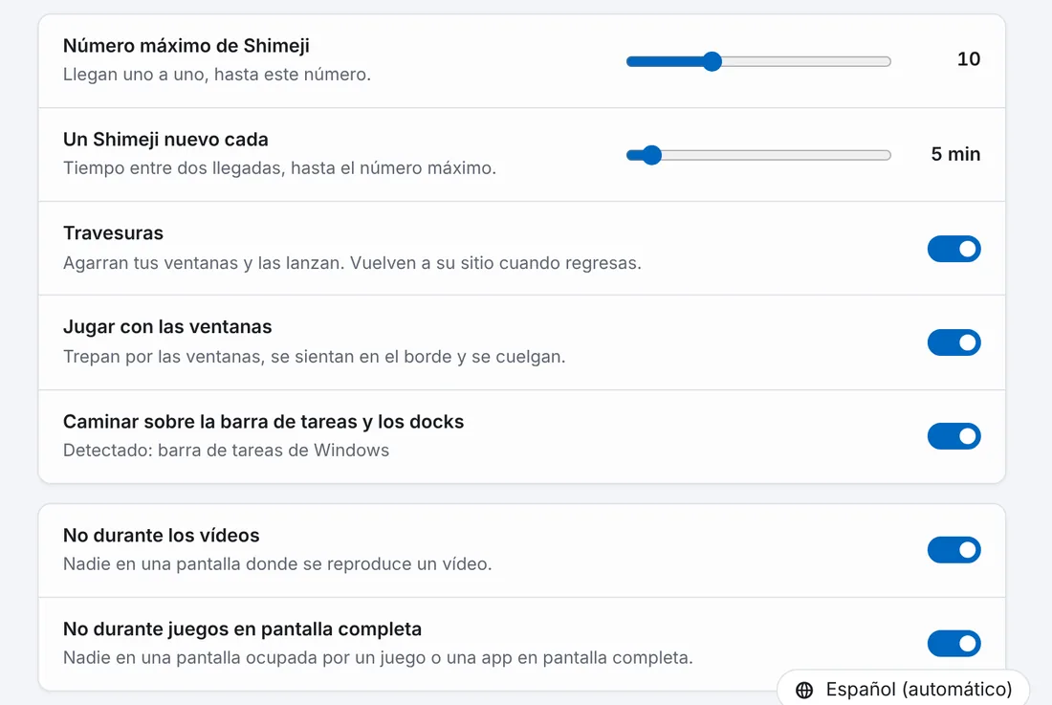The width and height of the screenshot is (1052, 705).
Task: Click the Jugar con las ventanas heading
Action: [167, 327]
